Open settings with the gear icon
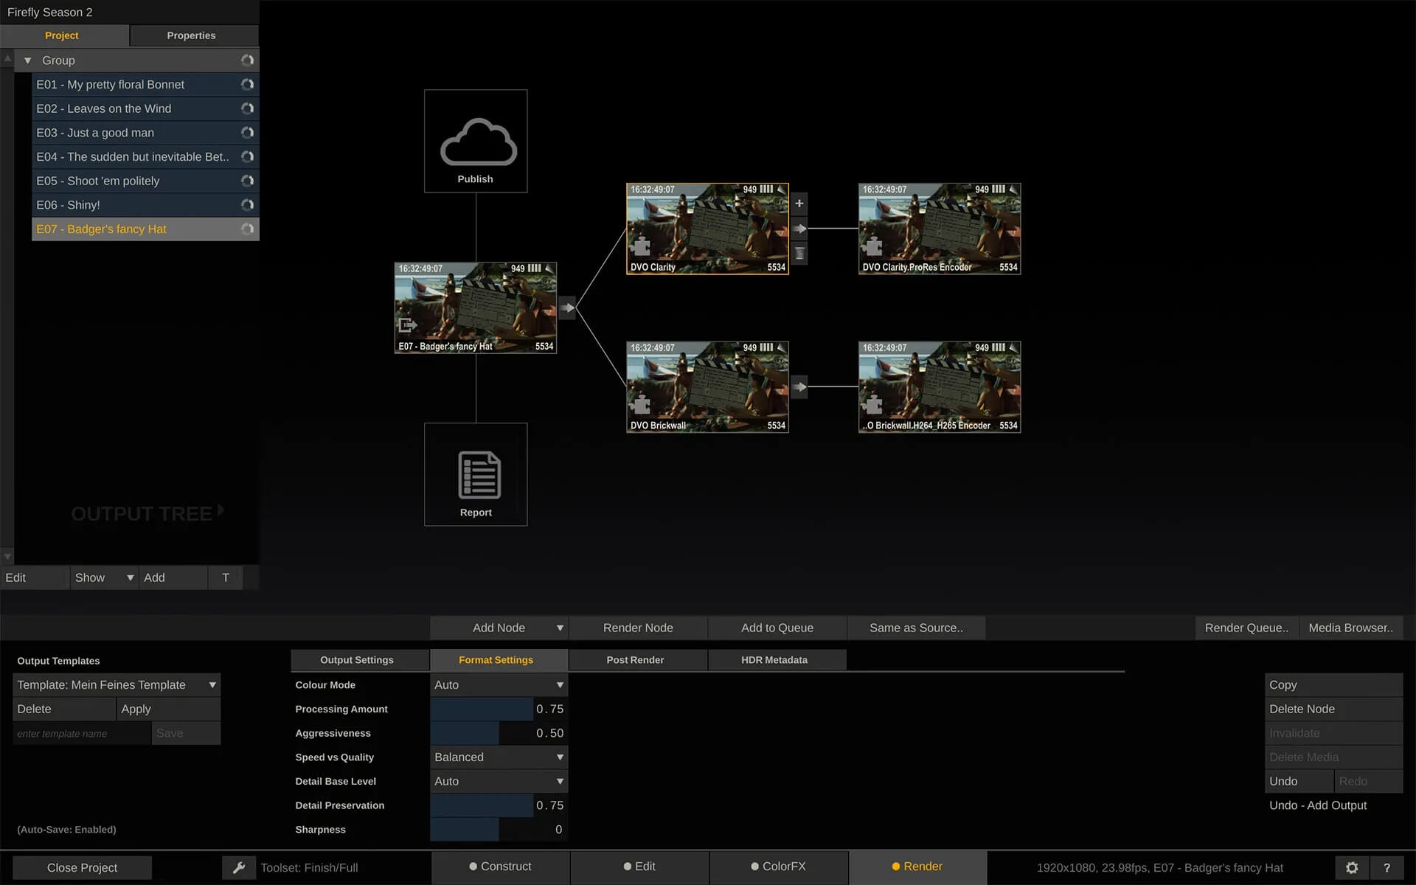This screenshot has width=1416, height=885. tap(1351, 867)
